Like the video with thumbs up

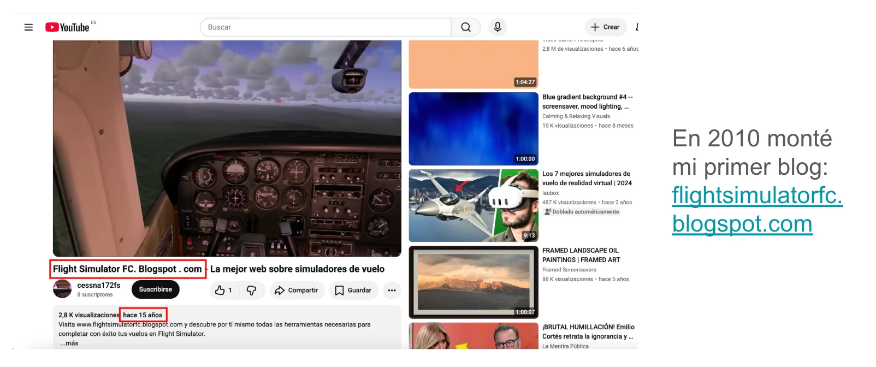point(223,291)
